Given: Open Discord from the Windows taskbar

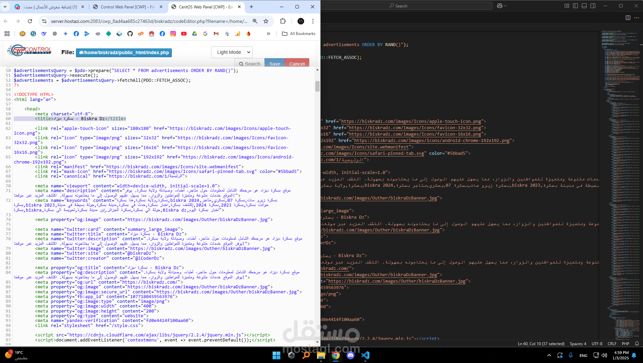Looking at the screenshot, I should point(350,355).
